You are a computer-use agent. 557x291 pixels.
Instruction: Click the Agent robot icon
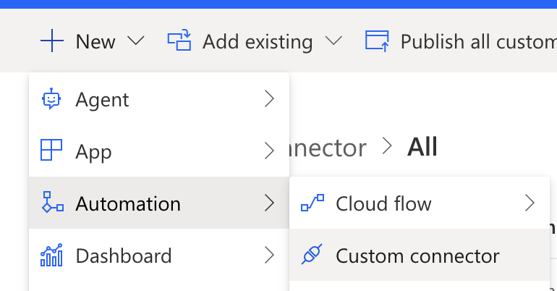coord(51,98)
